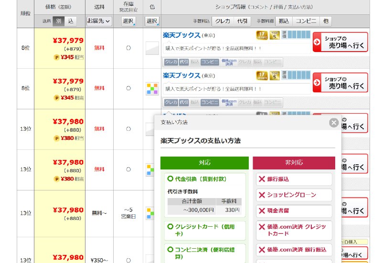Toggle 送料 別 price display

pos(59,21)
